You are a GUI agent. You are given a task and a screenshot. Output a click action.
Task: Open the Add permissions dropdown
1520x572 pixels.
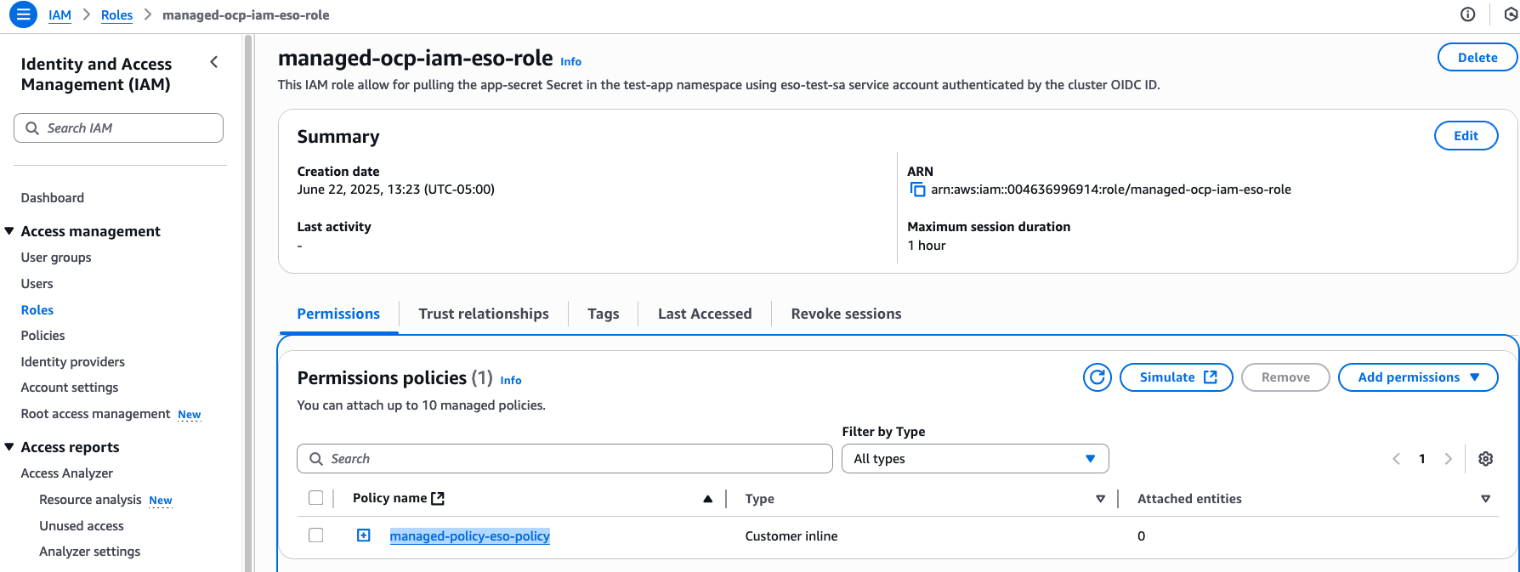(x=1417, y=377)
